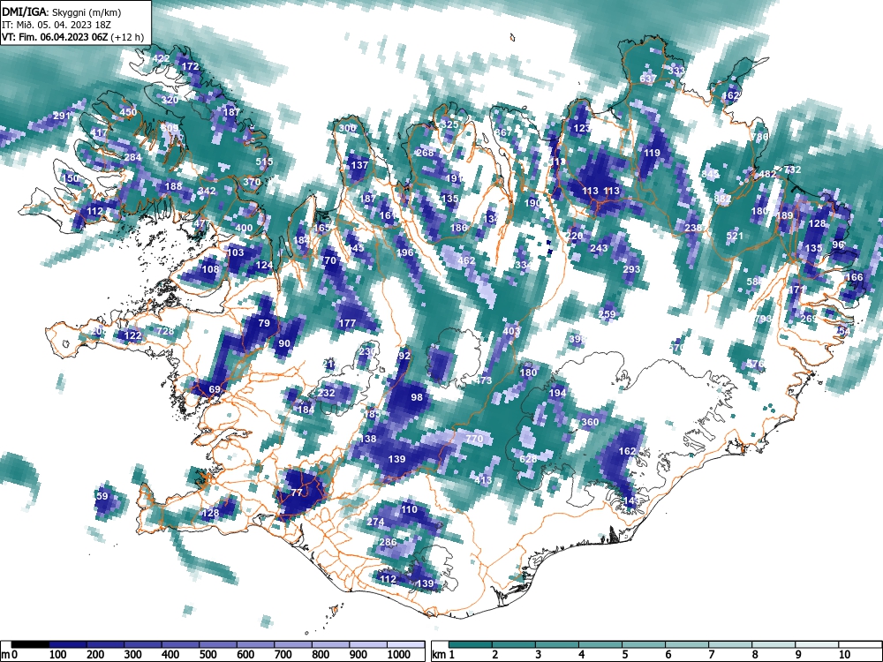This screenshot has width=883, height=662.
Task: Click the visibility value 137 on the map
Action: (359, 165)
